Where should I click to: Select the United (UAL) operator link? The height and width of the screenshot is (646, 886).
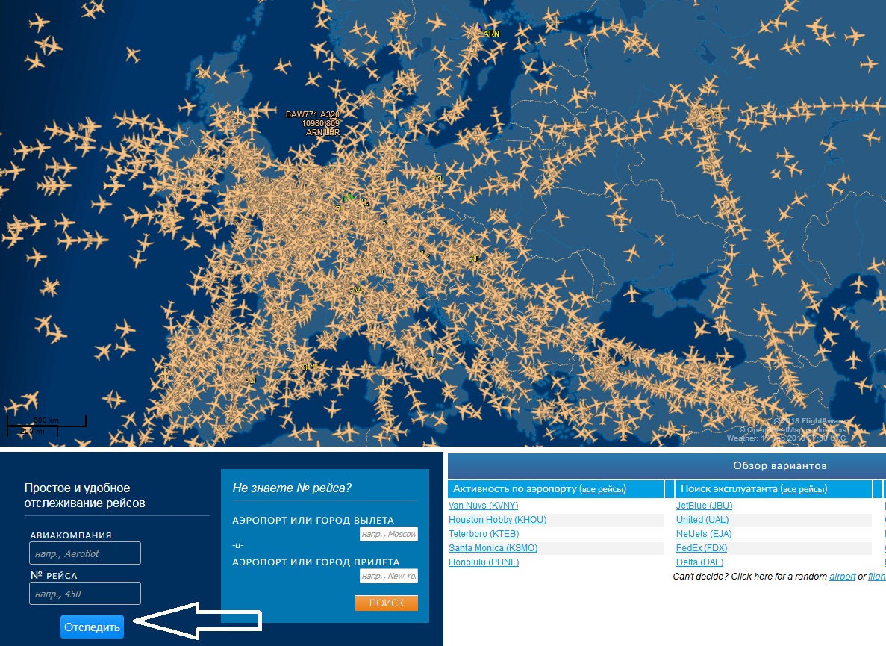pyautogui.click(x=702, y=520)
